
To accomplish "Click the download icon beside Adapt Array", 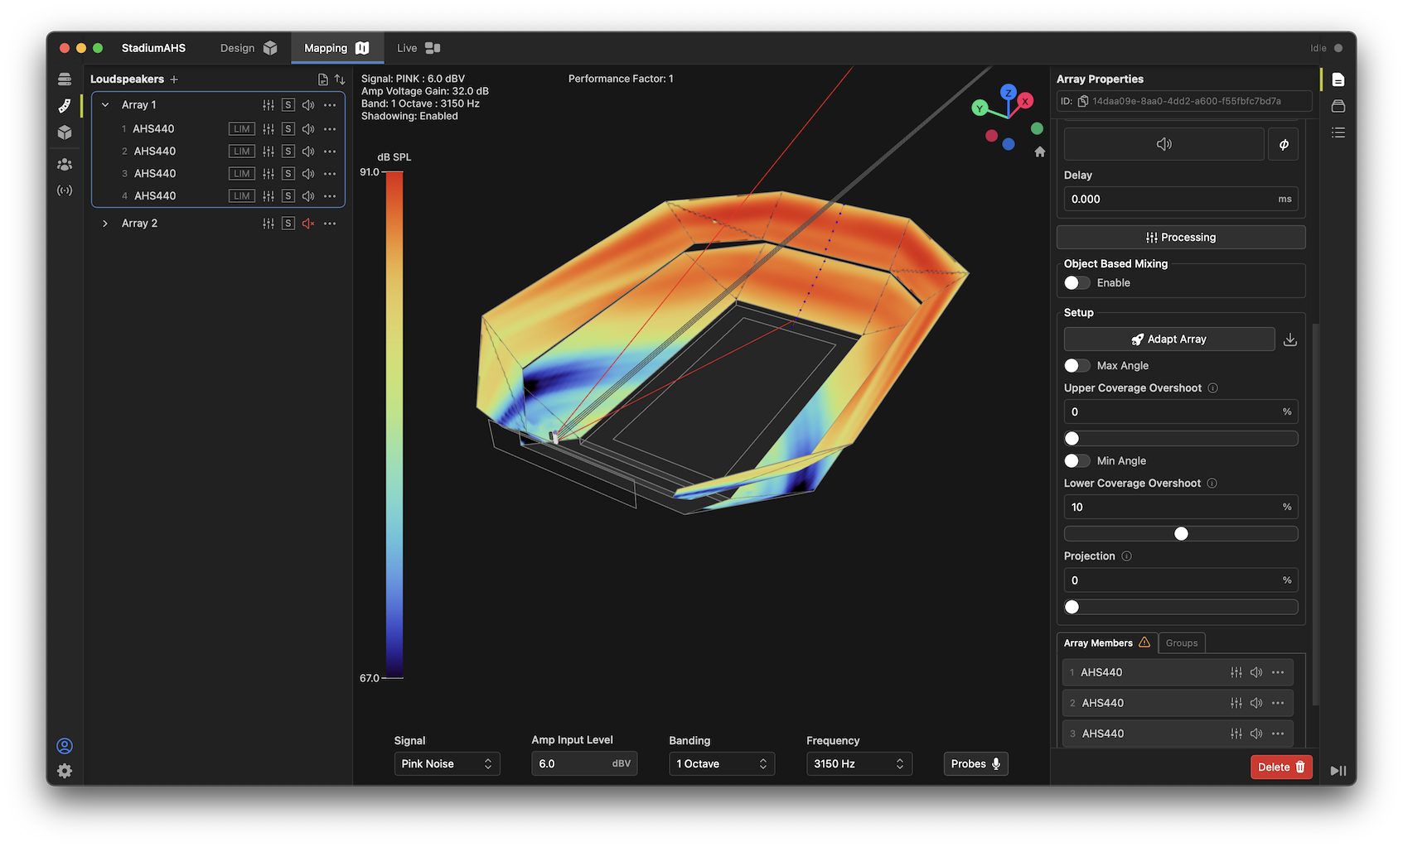I will (x=1290, y=339).
